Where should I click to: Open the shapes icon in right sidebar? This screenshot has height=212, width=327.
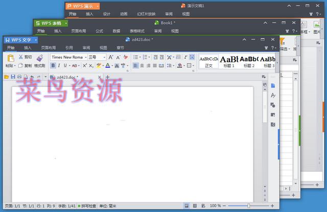point(273,105)
